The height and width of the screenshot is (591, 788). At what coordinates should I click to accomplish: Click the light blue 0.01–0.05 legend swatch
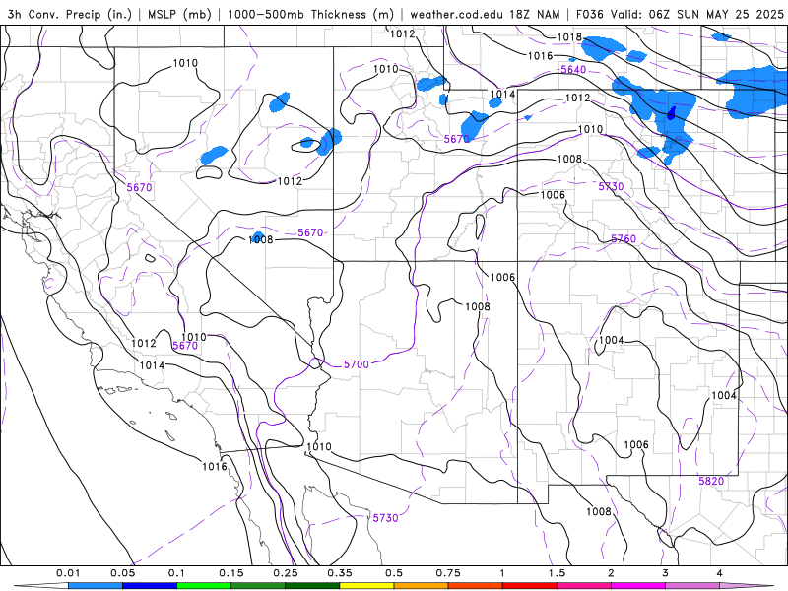coord(96,586)
